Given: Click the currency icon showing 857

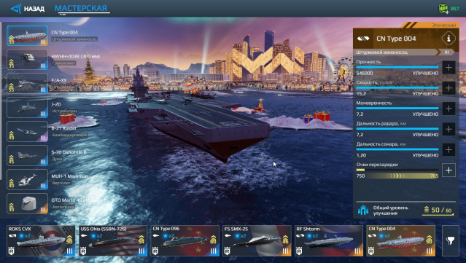Looking at the screenshot, I should (x=443, y=9).
